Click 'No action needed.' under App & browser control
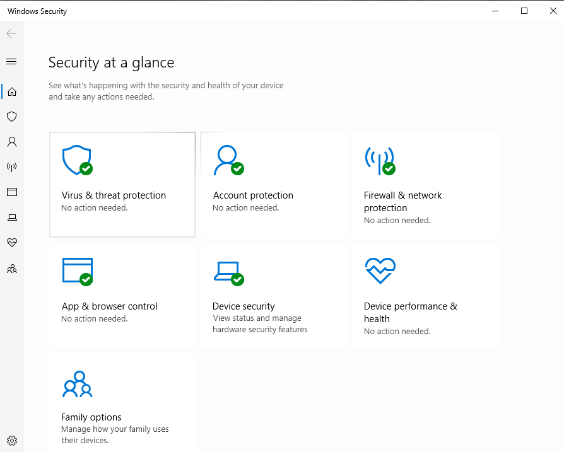The width and height of the screenshot is (564, 452). (x=94, y=319)
